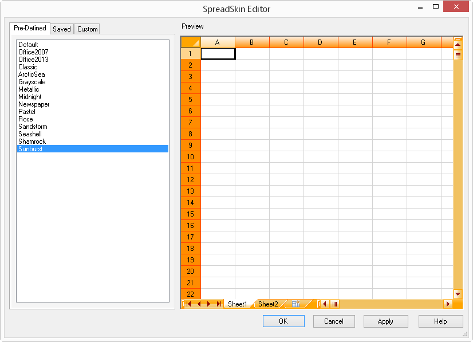473x342 pixels.
Task: Open the Help dialog
Action: (x=440, y=321)
